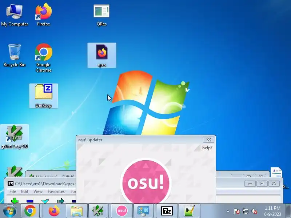Click the help? link in osu! updater
The height and width of the screenshot is (218, 291).
coord(207,148)
